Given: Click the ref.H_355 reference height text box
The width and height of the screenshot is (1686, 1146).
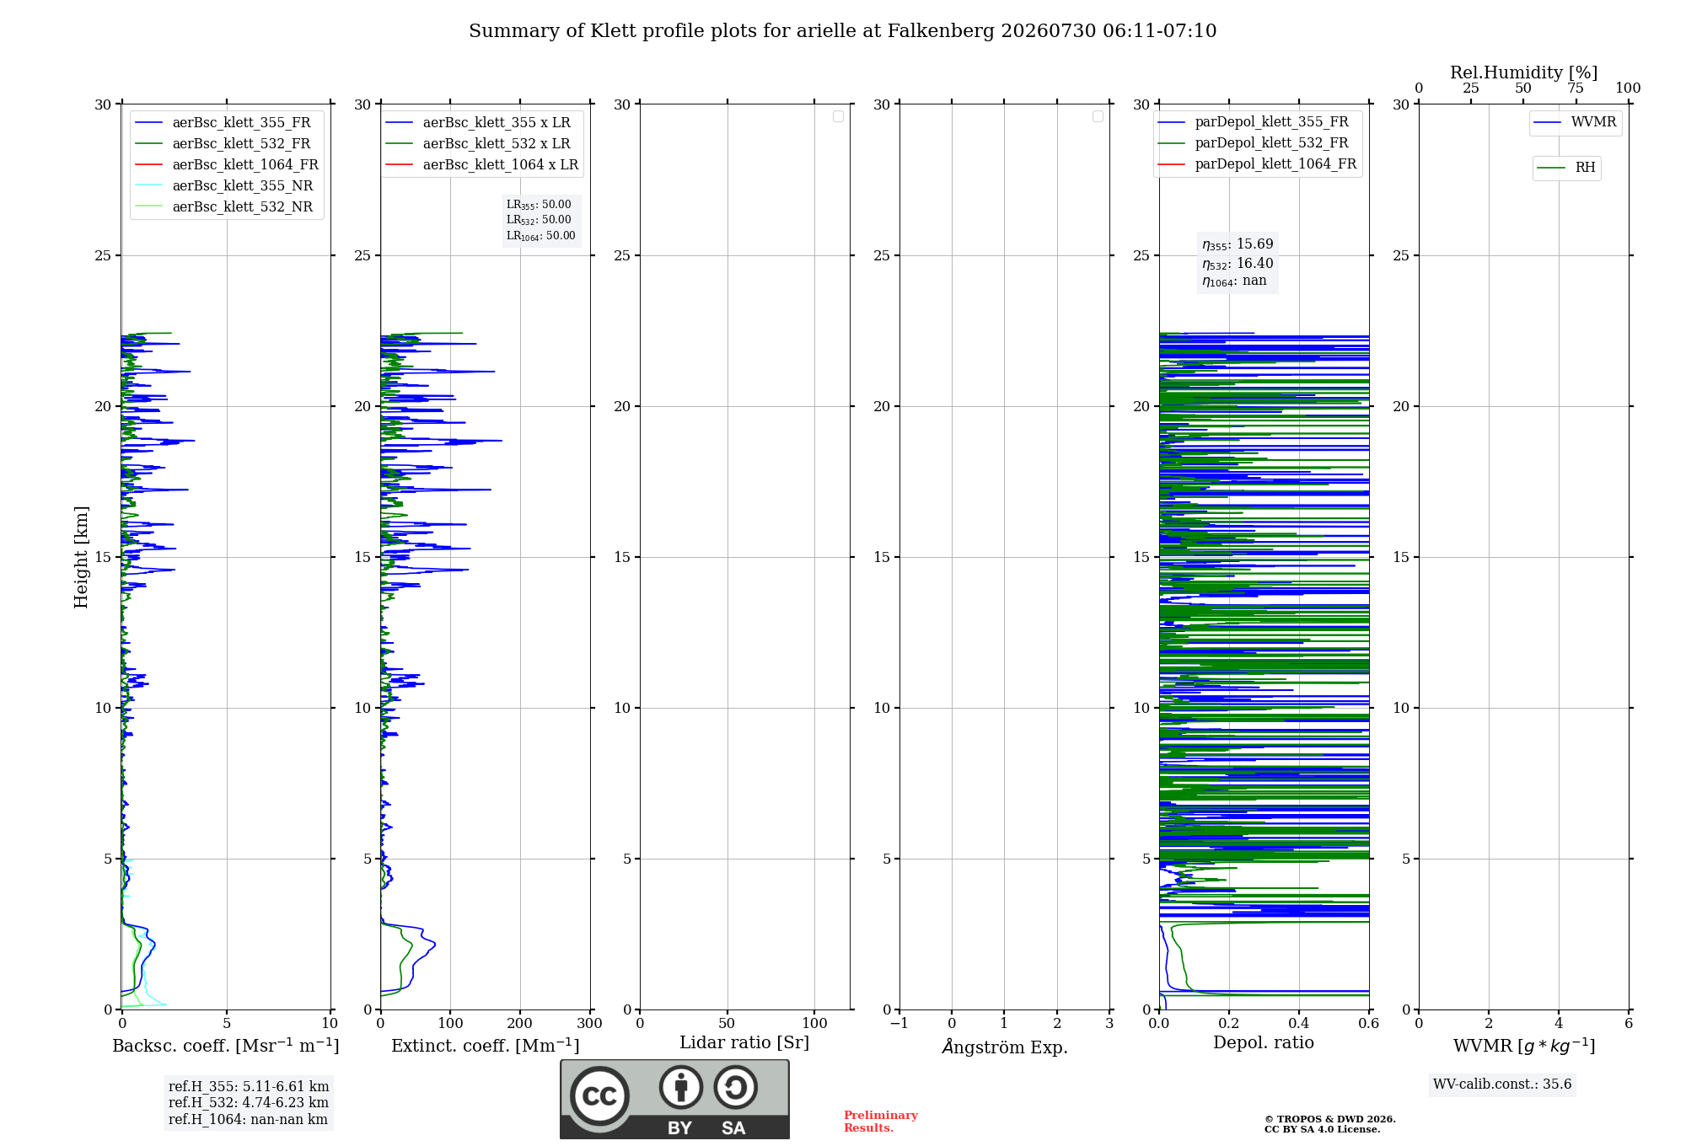Looking at the screenshot, I should pos(249,1102).
